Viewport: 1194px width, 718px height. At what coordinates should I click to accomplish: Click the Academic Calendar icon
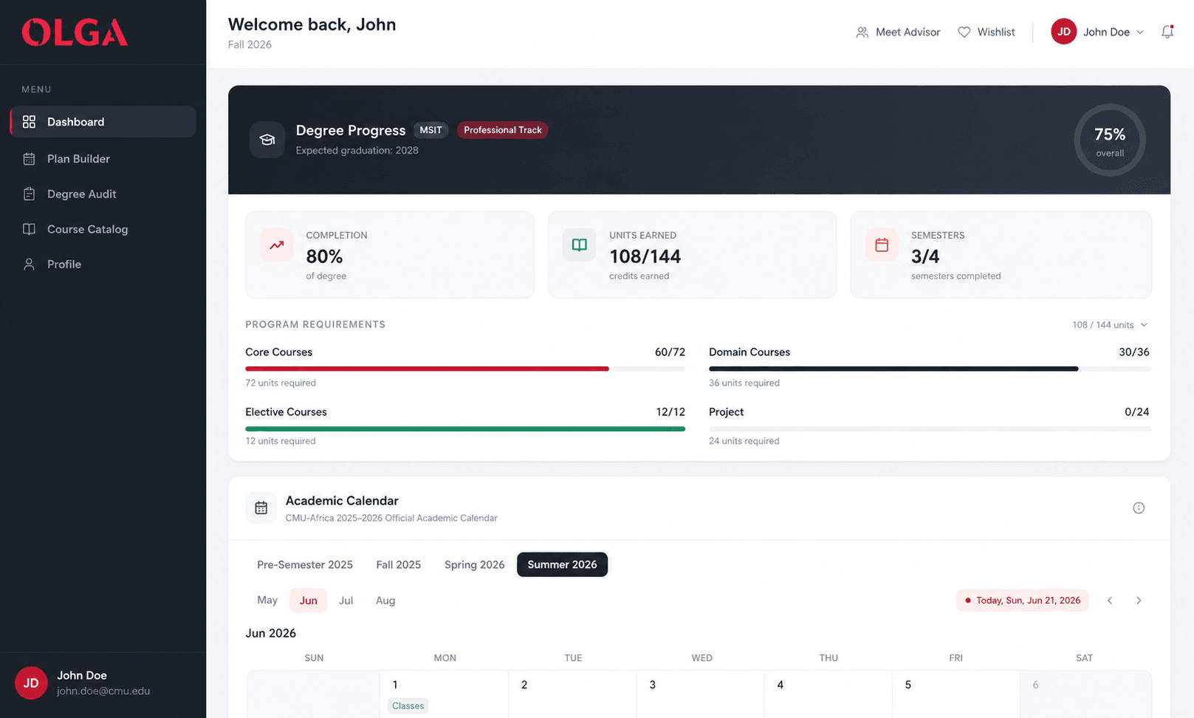[x=261, y=508]
